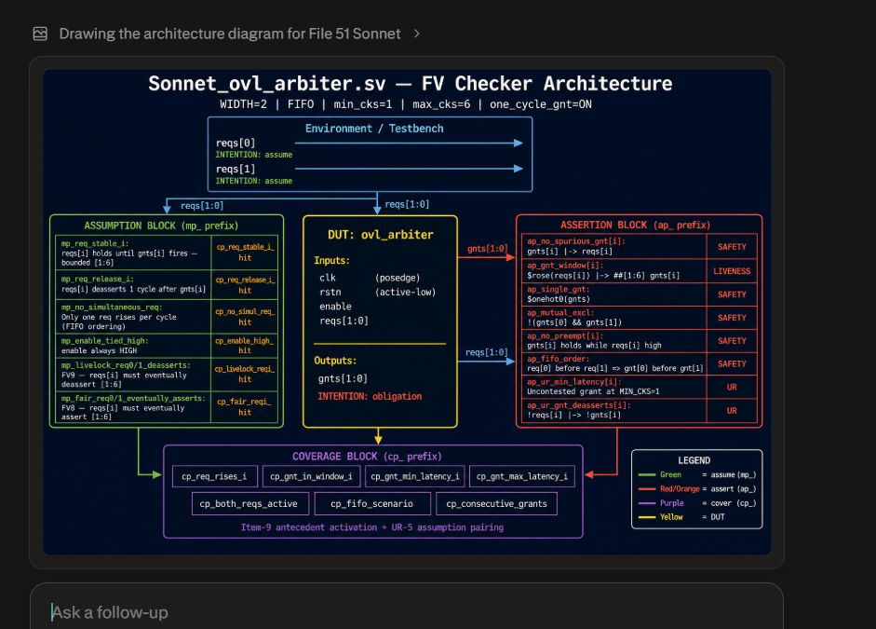Click the Red/Orange legend line swatch
This screenshot has height=629, width=876.
point(647,488)
